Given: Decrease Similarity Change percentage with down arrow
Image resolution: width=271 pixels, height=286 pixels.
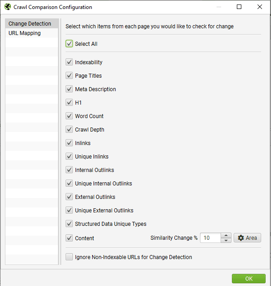Looking at the screenshot, I should 226,240.
